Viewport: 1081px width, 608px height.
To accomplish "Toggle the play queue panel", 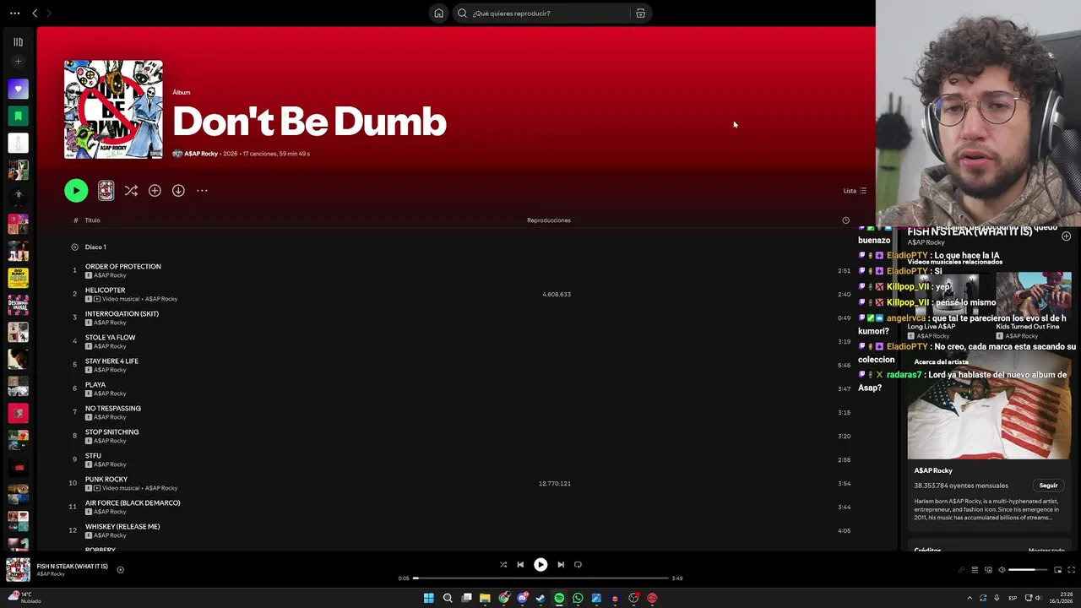I will click(x=974, y=570).
